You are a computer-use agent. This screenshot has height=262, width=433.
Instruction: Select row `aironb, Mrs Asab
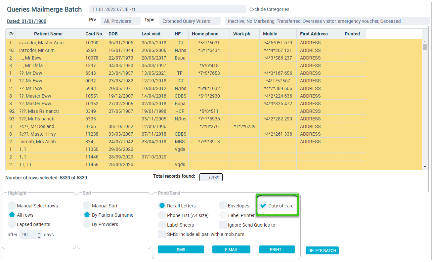(x=186, y=142)
